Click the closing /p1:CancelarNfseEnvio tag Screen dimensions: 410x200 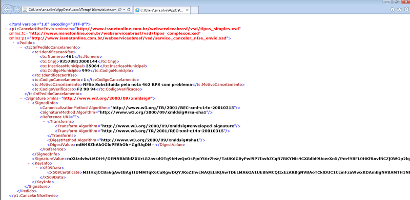pyautogui.click(x=33, y=195)
